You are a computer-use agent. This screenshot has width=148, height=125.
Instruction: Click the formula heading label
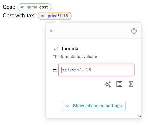70,49
